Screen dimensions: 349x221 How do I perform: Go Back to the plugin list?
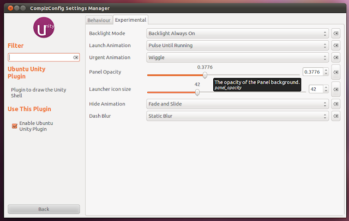click(x=44, y=209)
